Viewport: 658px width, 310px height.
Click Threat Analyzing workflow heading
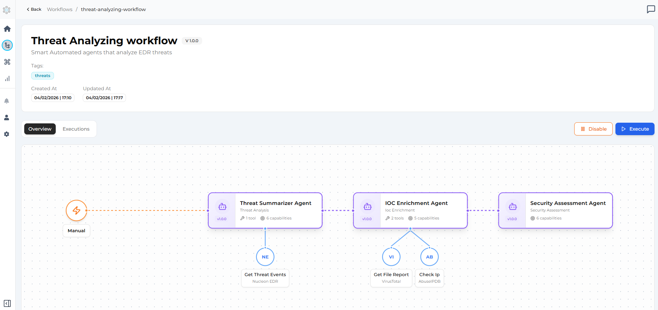(104, 41)
